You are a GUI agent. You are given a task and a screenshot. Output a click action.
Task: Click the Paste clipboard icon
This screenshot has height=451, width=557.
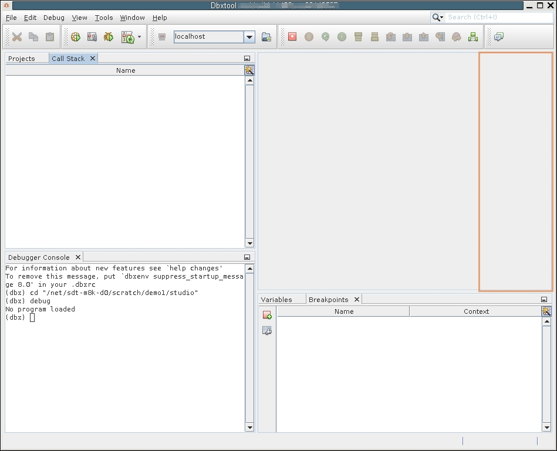pos(50,36)
